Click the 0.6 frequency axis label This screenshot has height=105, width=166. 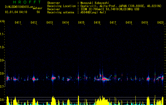pos(2,100)
